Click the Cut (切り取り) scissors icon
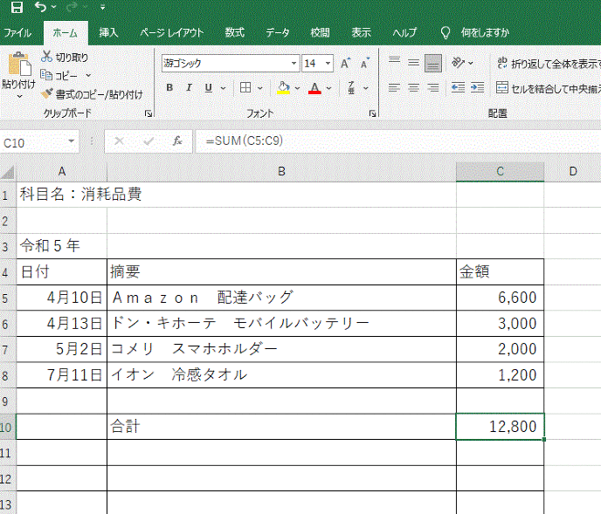601x514 pixels. [46, 57]
